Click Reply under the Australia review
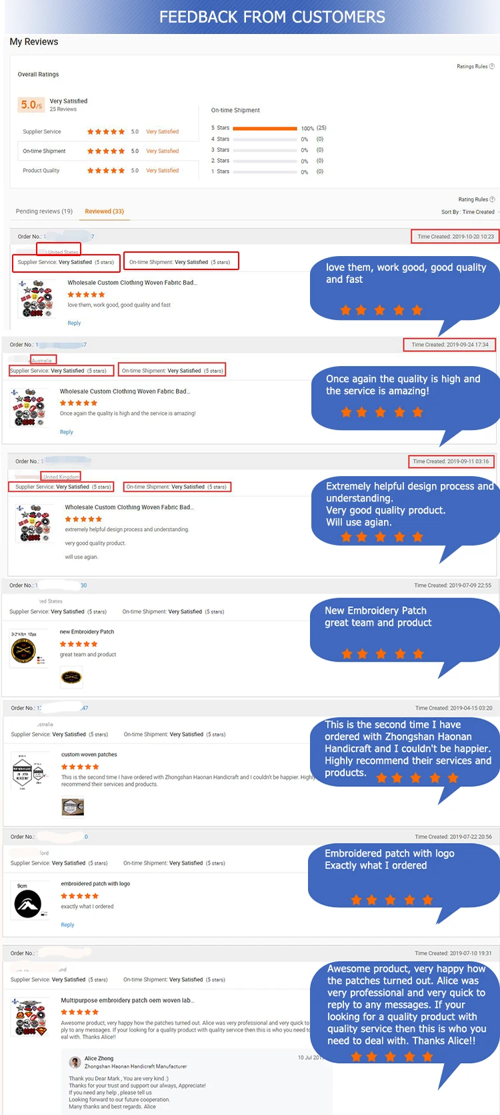This screenshot has height=1115, width=500. tap(67, 432)
